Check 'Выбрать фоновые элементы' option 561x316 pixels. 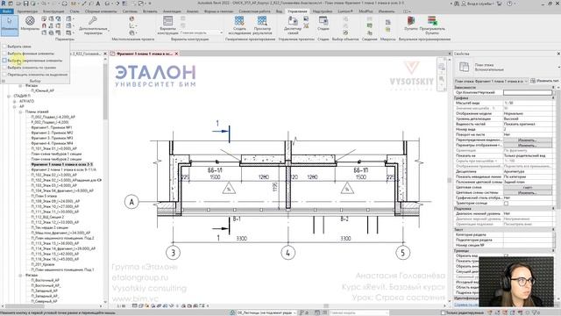pos(4,54)
